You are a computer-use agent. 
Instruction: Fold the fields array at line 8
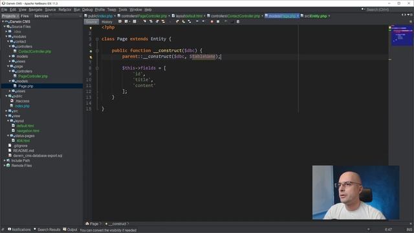click(97, 68)
